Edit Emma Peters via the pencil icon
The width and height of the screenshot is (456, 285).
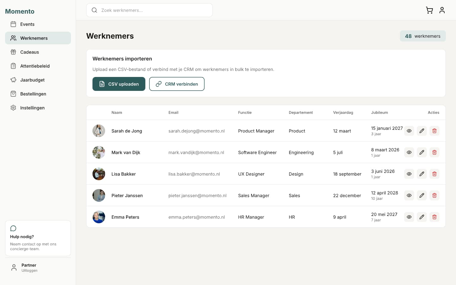421,217
